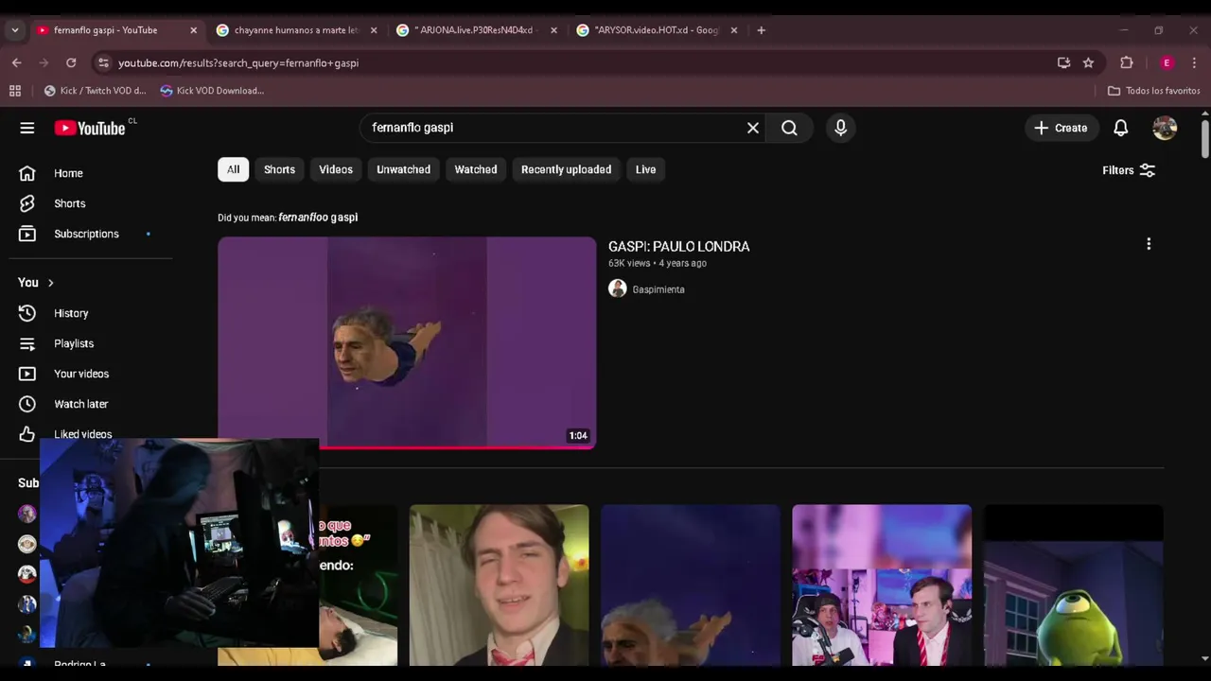
Task: Reload the page with the refresh icon
Action: tap(71, 62)
